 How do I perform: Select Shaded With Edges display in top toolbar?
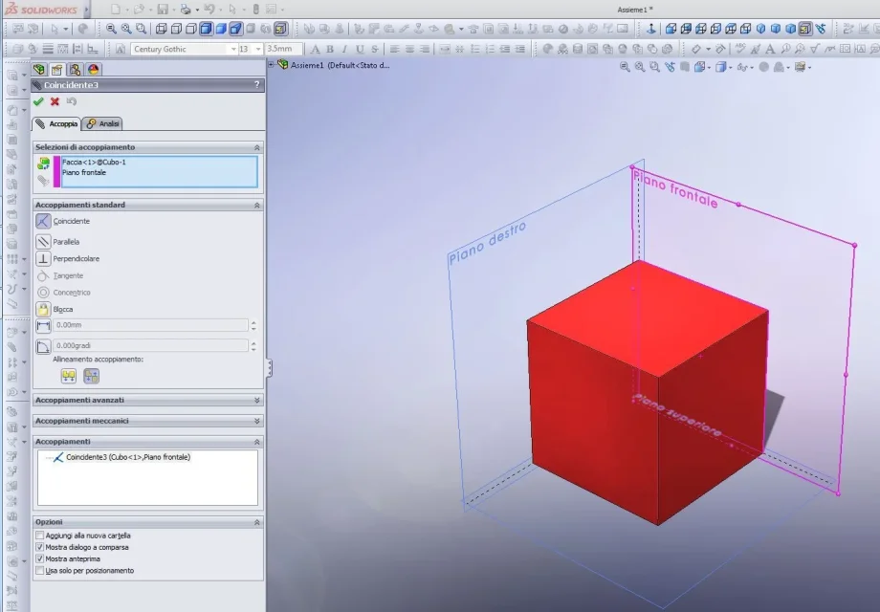[206, 29]
